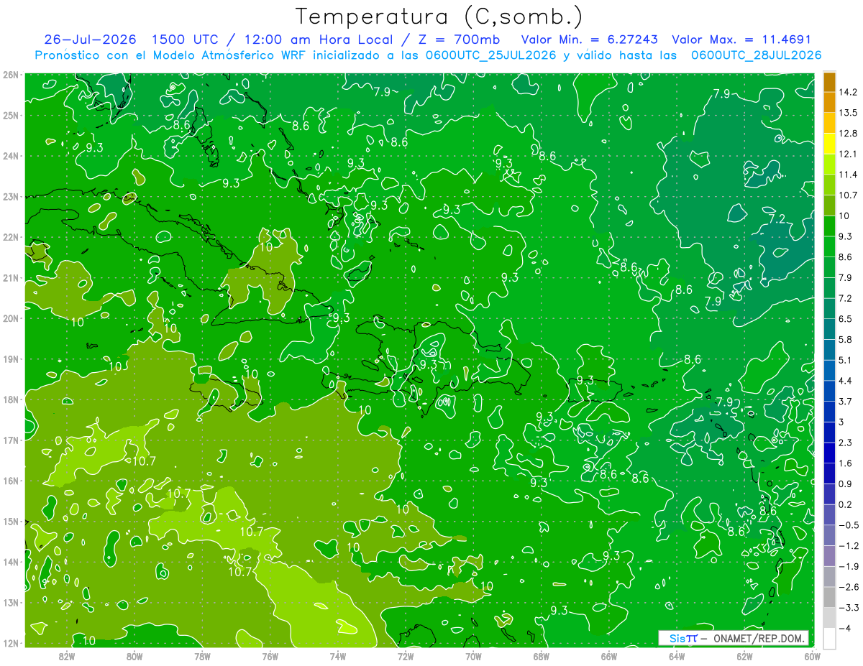Viewport: 863px width, 666px height.
Task: Select the orange swatch between 14.2 and 13.5
Action: pyautogui.click(x=828, y=102)
